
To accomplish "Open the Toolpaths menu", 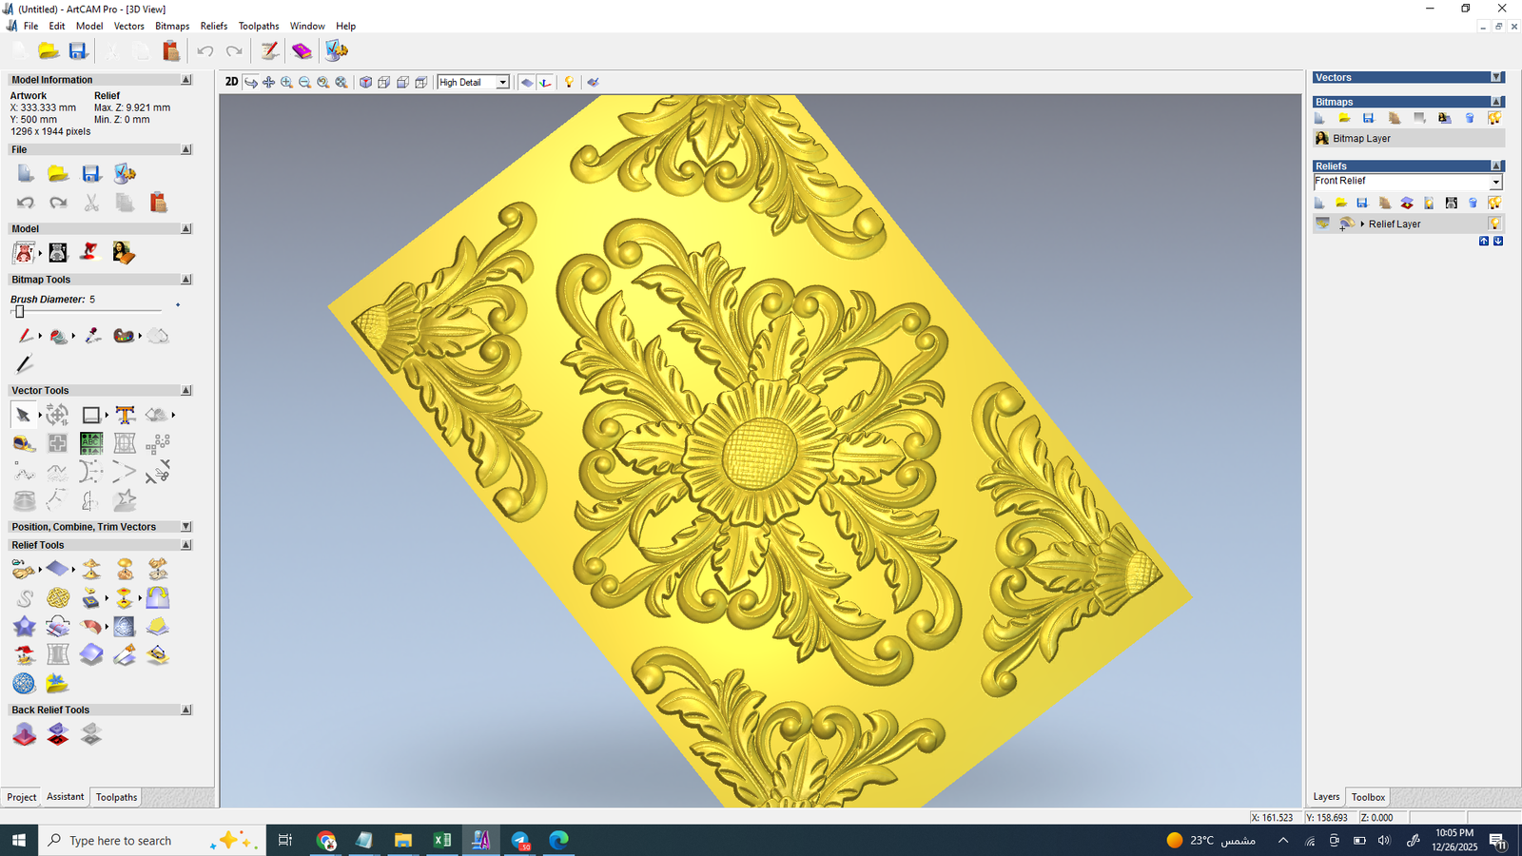I will point(258,26).
